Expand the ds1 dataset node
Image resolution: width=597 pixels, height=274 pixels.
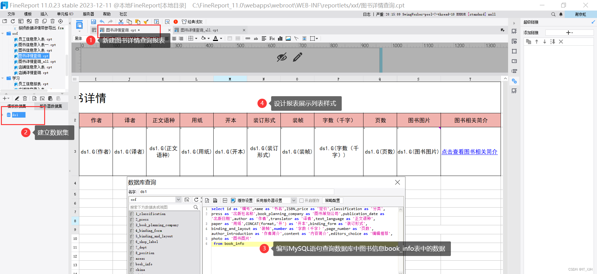2,115
